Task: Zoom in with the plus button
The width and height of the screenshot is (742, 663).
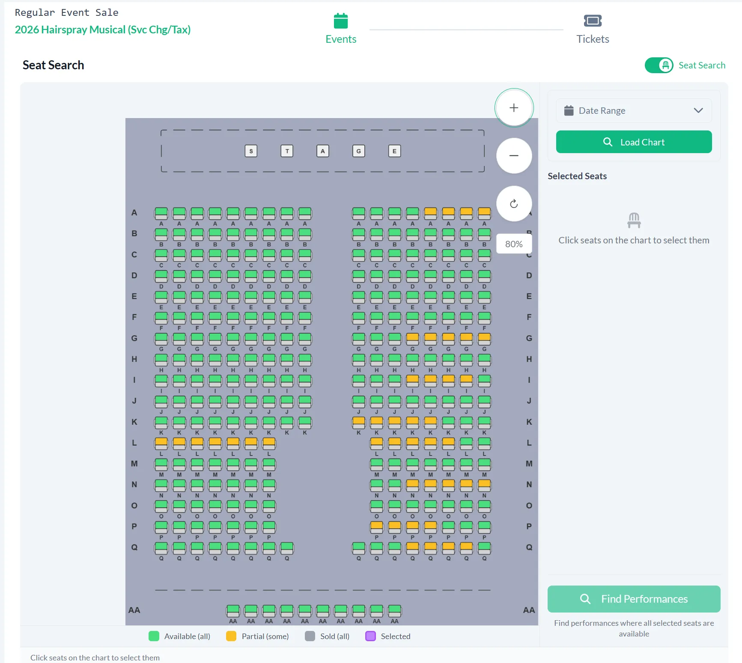Action: point(514,108)
